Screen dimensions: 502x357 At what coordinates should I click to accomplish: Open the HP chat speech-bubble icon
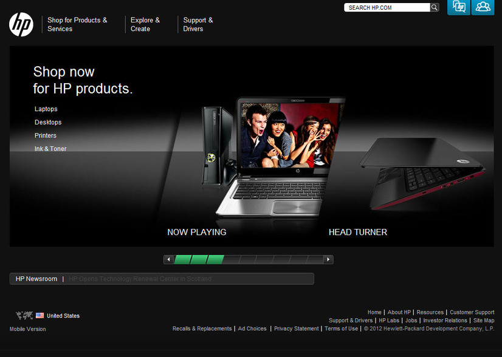point(458,7)
